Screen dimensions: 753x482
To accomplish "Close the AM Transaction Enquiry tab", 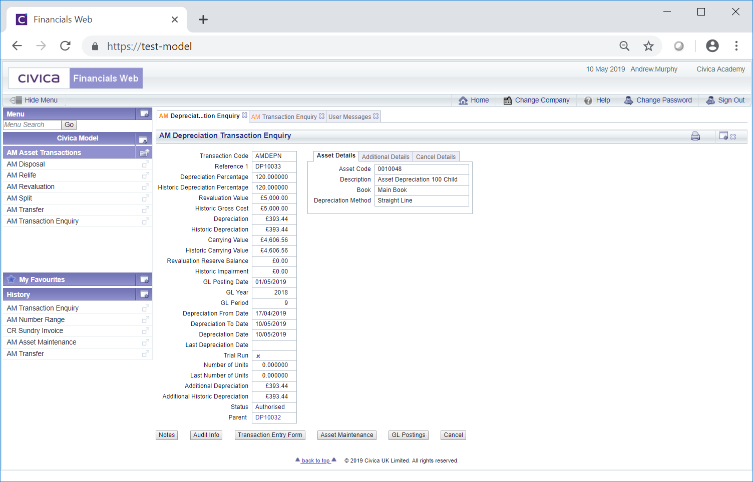I will 321,116.
